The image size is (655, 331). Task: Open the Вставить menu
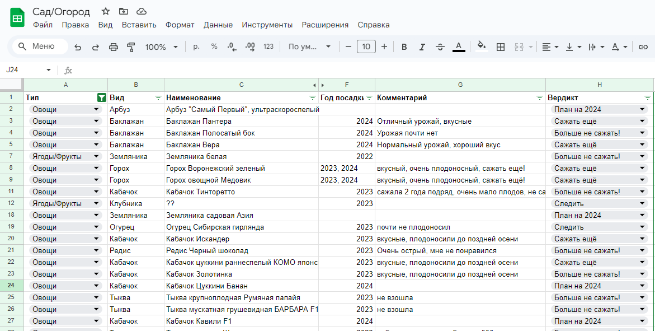point(139,25)
